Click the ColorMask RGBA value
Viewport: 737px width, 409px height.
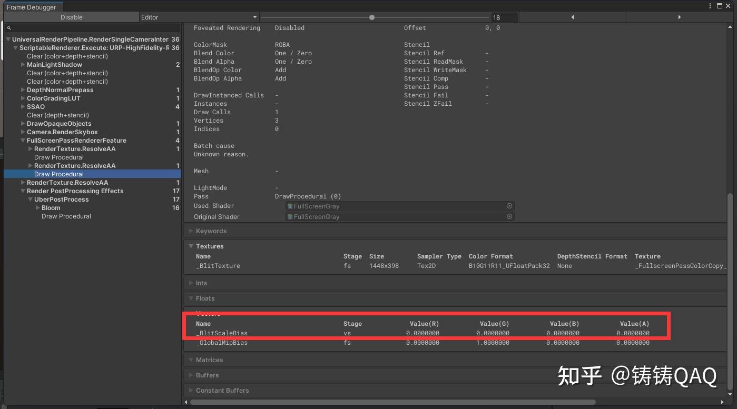pos(282,45)
